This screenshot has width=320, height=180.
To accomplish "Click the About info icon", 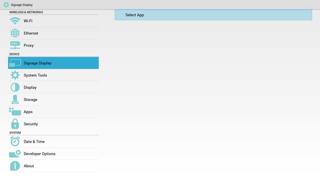I will 15,166.
